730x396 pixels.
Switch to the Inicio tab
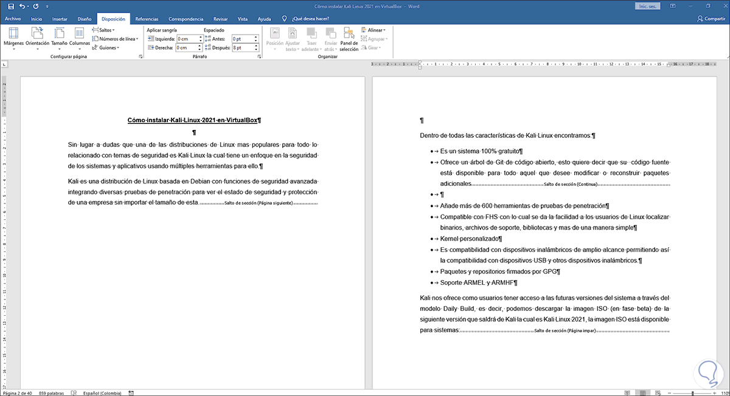click(36, 19)
